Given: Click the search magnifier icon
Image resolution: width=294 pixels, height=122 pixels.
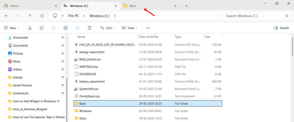Looking at the screenshot, I should point(287,16).
